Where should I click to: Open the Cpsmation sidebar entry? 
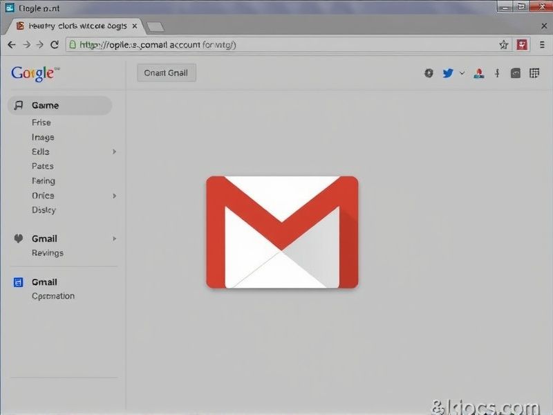53,296
